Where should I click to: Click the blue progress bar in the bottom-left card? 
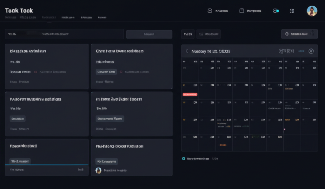47,165
